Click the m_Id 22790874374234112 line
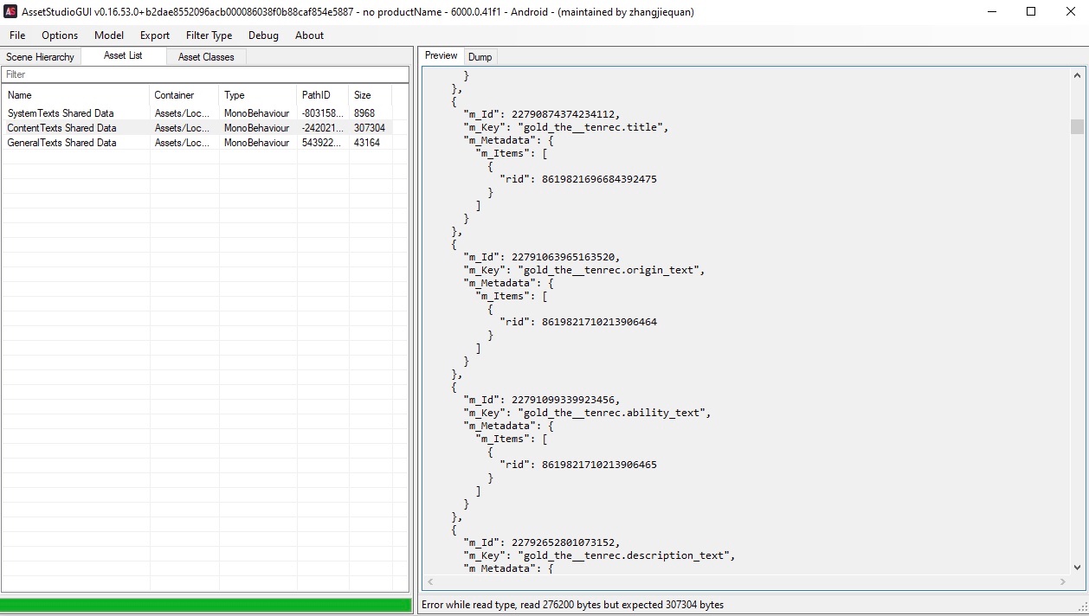The width and height of the screenshot is (1089, 616). (x=543, y=114)
